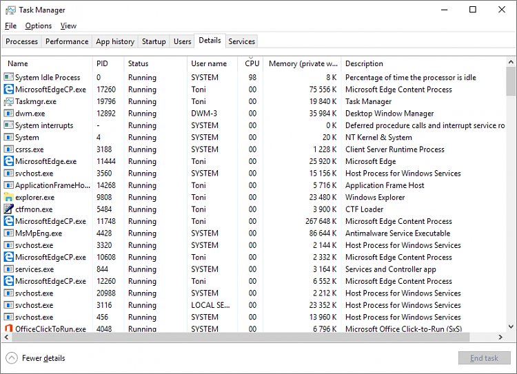Click the services.exe icon
Image resolution: width=517 pixels, height=374 pixels.
pos(8,269)
